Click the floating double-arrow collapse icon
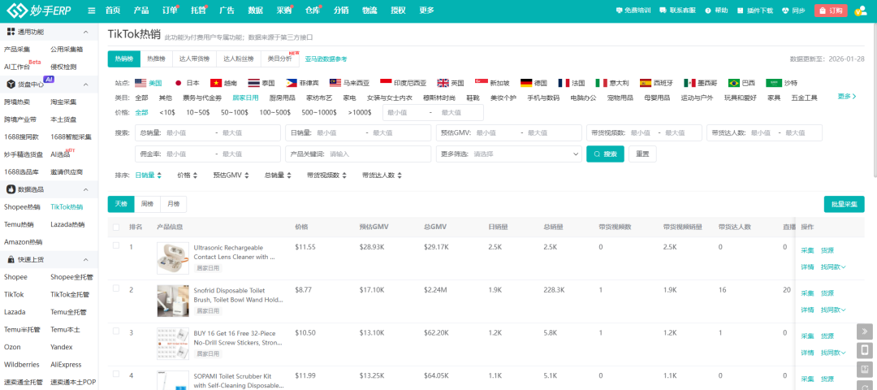Image resolution: width=877 pixels, height=390 pixels. click(x=865, y=331)
